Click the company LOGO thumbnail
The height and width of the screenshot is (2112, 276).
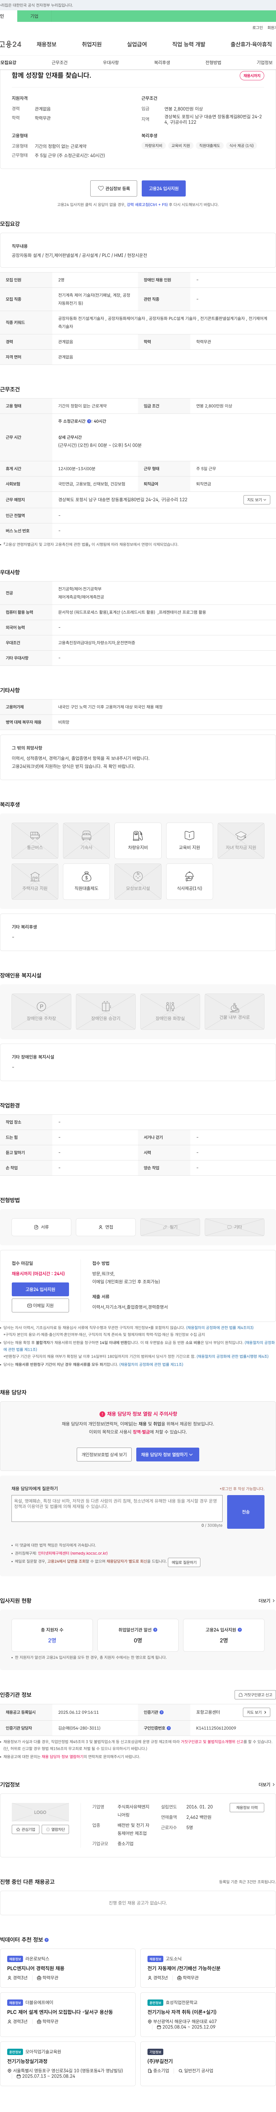coord(40,1812)
